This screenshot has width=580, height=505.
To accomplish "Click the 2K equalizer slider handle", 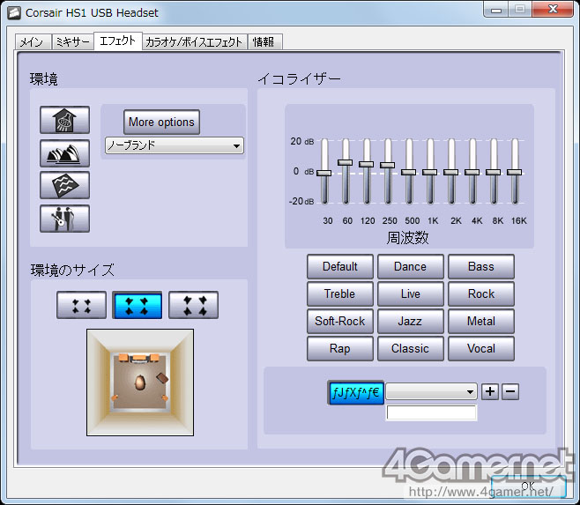I will 451,173.
